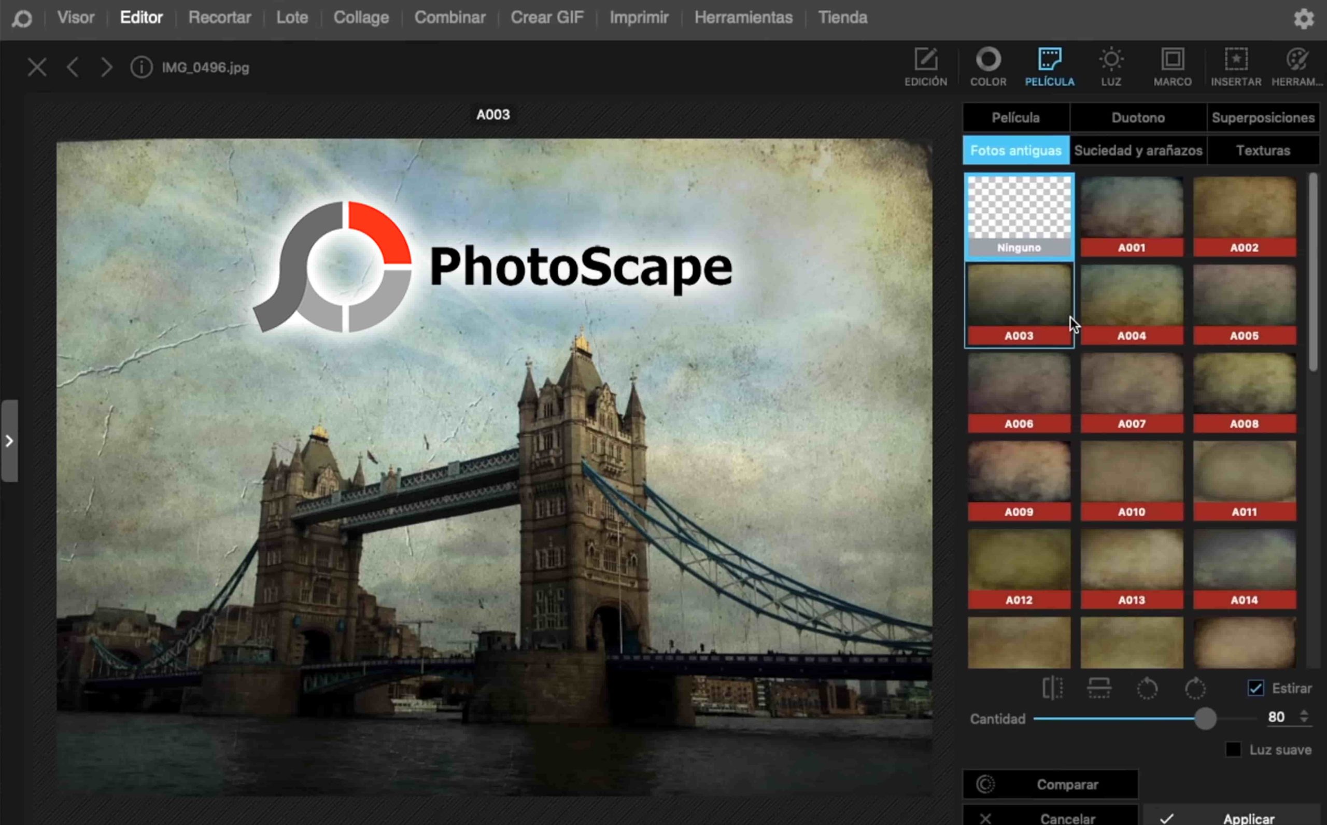Open the Insertar panel
Viewport: 1327px width, 825px height.
tap(1235, 65)
